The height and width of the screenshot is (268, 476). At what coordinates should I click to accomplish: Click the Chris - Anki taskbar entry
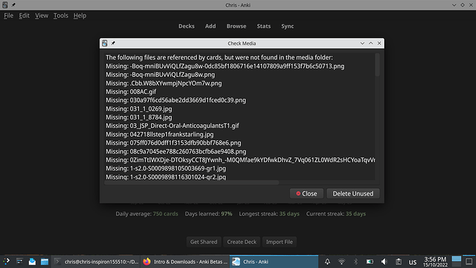point(274,262)
